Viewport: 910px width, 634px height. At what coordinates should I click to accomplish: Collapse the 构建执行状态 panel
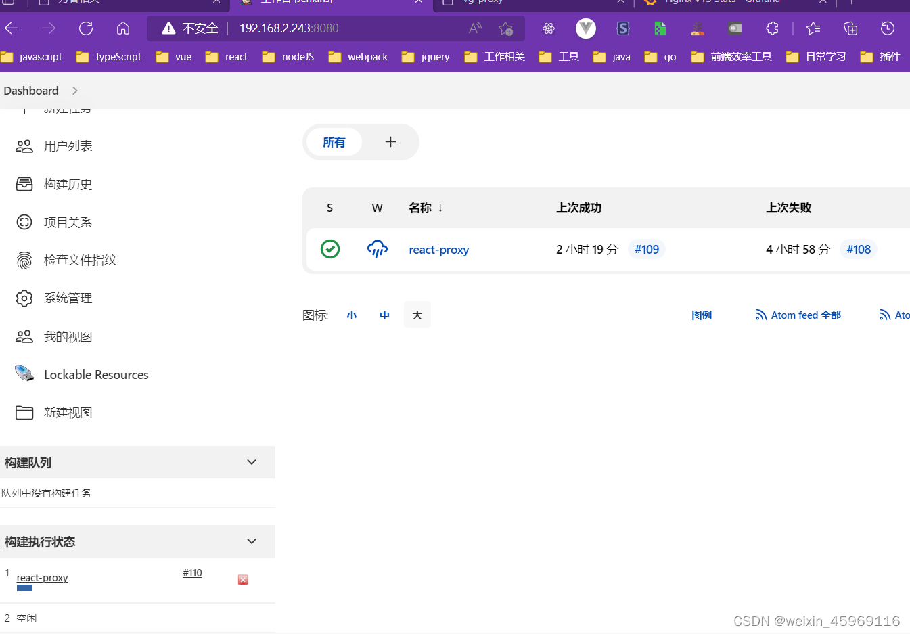252,541
